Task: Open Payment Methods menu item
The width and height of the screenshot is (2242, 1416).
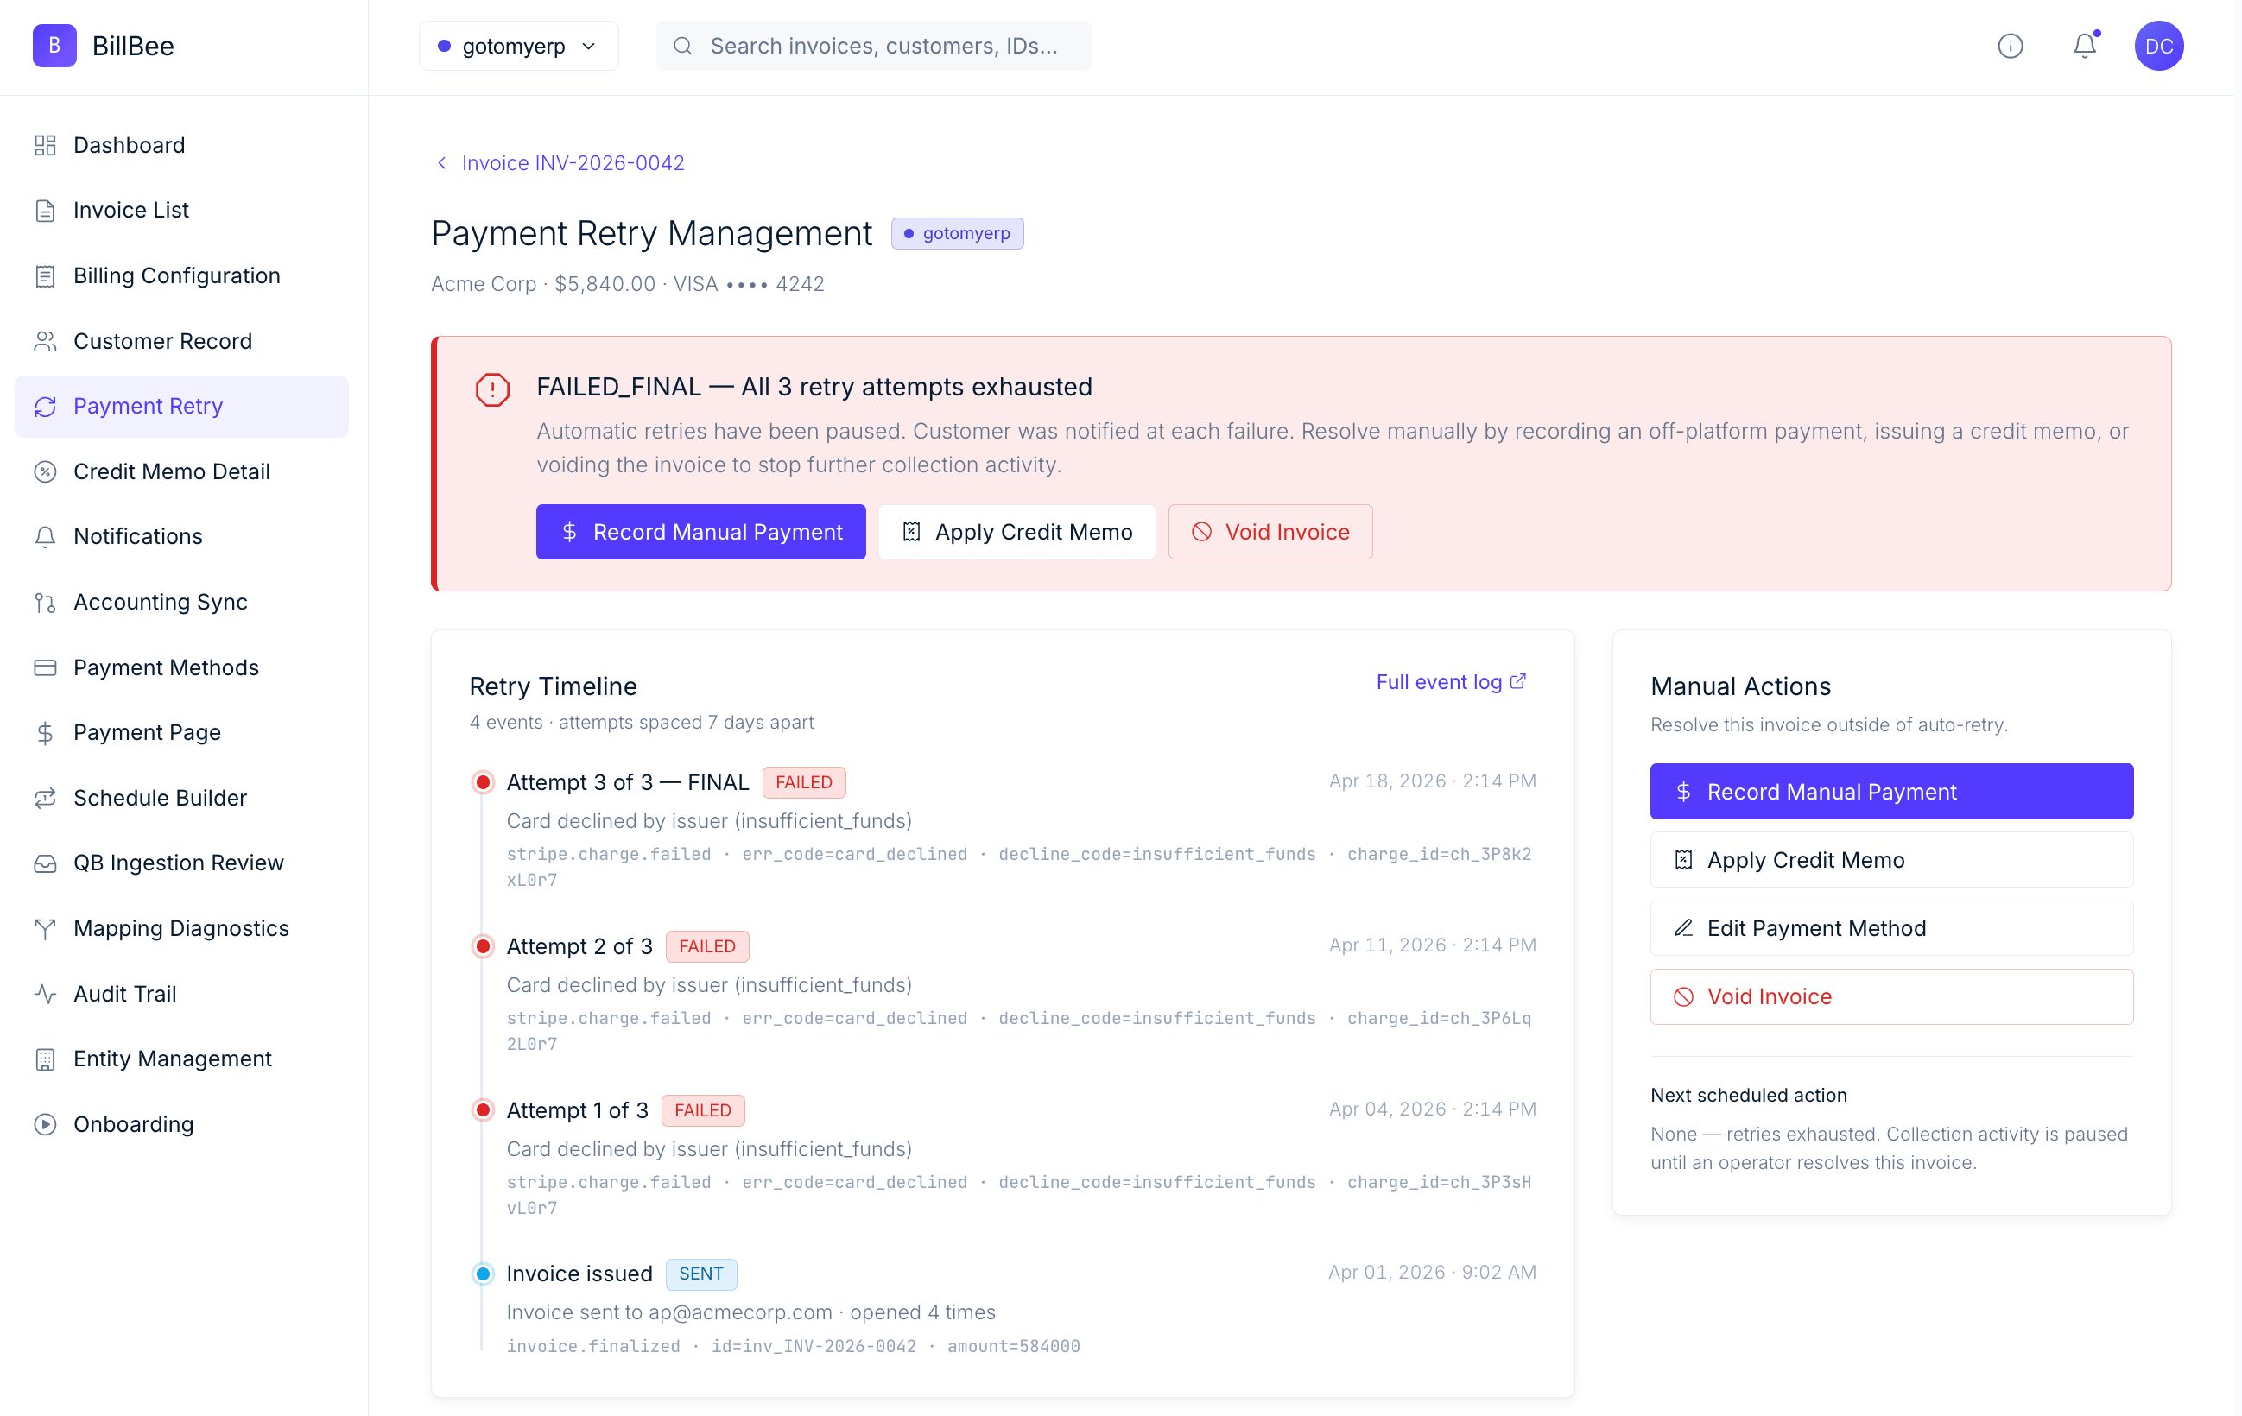Action: [x=181, y=667]
